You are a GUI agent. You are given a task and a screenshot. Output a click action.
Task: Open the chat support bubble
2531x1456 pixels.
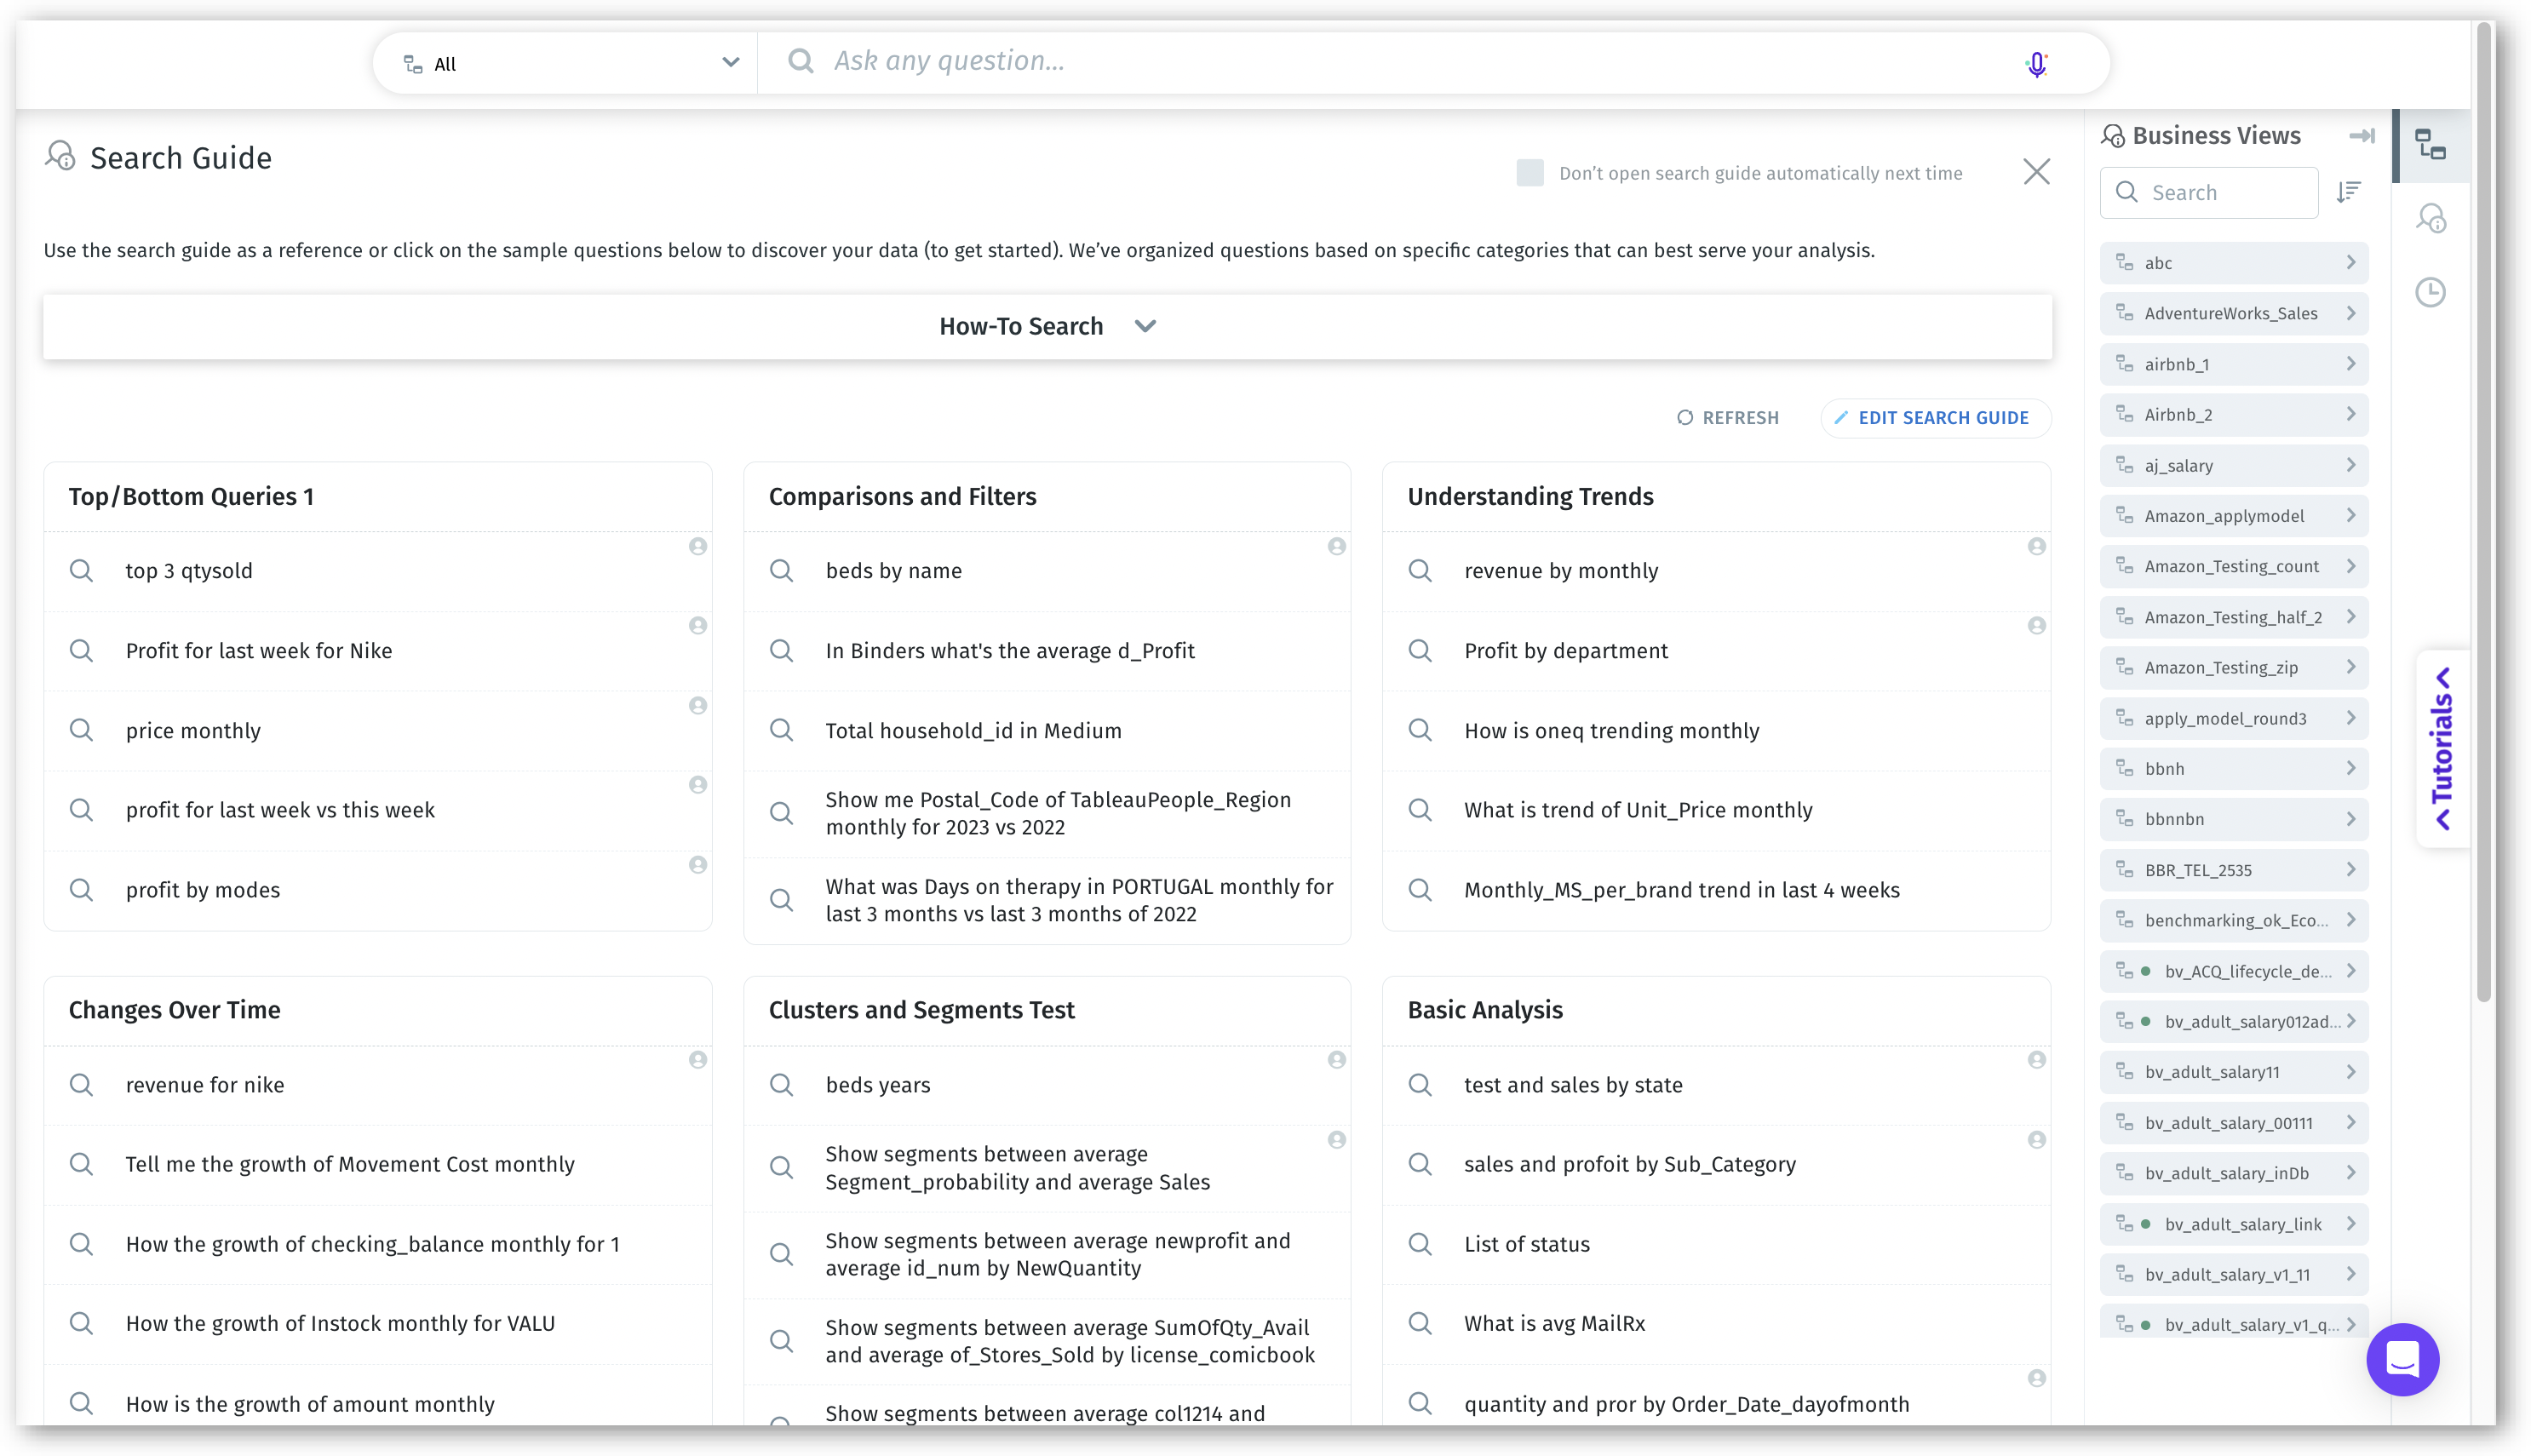2402,1359
